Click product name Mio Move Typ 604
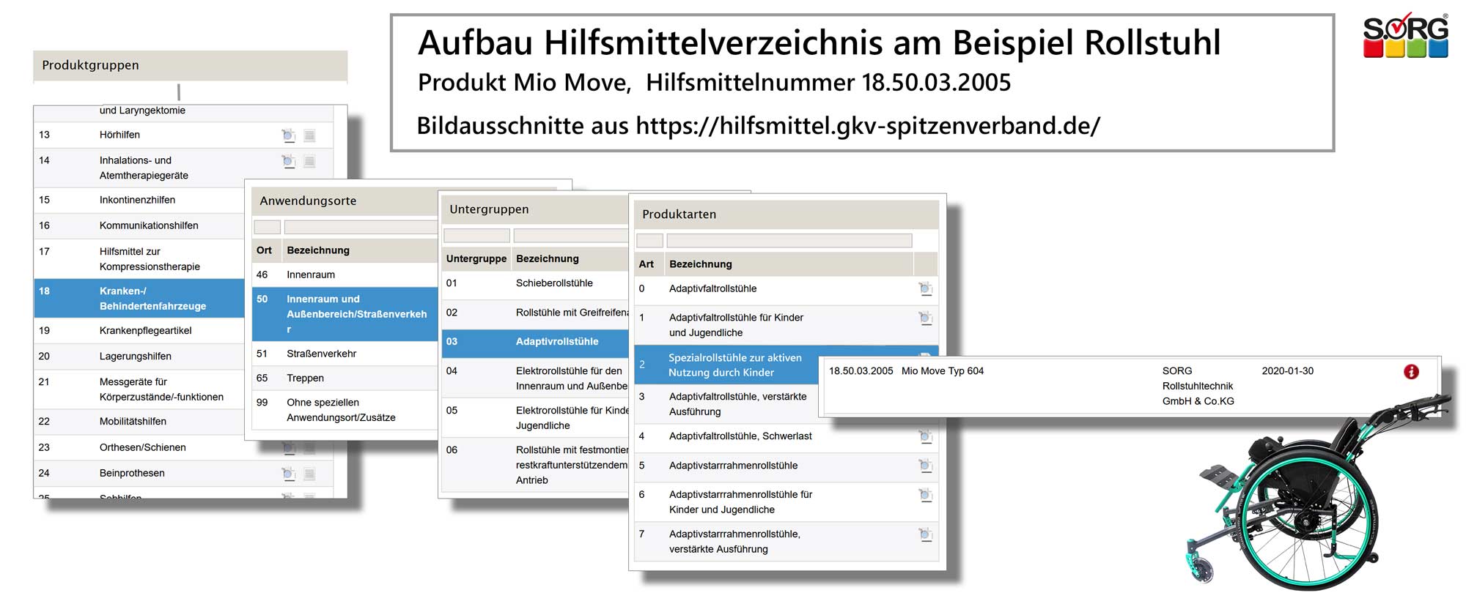Image resolution: width=1466 pixels, height=612 pixels. click(943, 372)
